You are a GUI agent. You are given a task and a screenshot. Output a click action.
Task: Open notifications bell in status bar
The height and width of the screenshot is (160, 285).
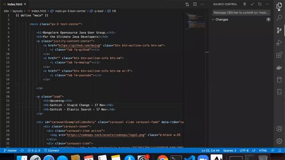click(280, 150)
